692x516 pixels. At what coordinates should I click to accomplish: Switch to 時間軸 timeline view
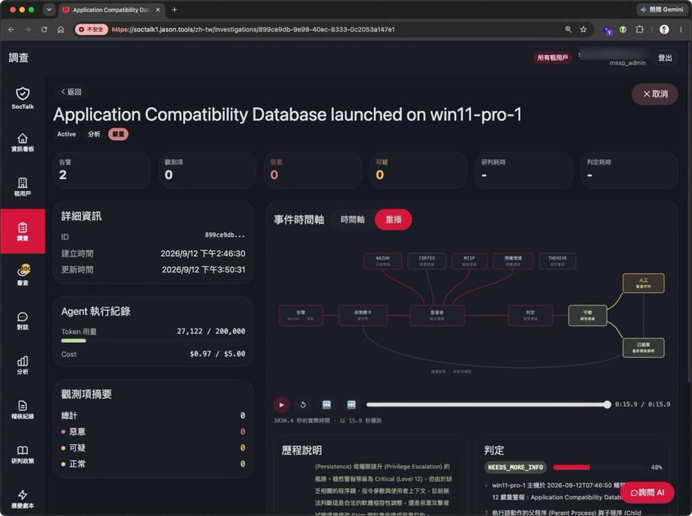[x=352, y=220]
